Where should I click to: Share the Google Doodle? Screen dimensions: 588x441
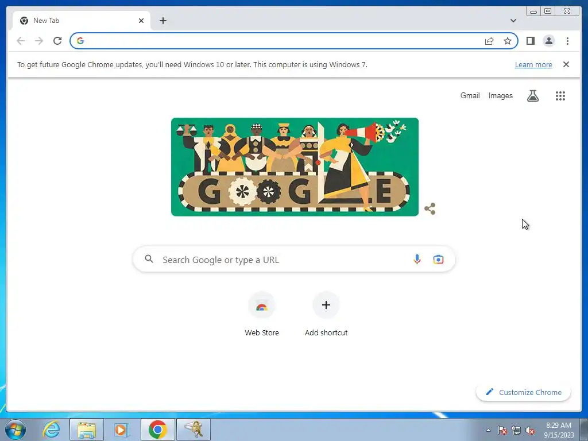pyautogui.click(x=430, y=208)
